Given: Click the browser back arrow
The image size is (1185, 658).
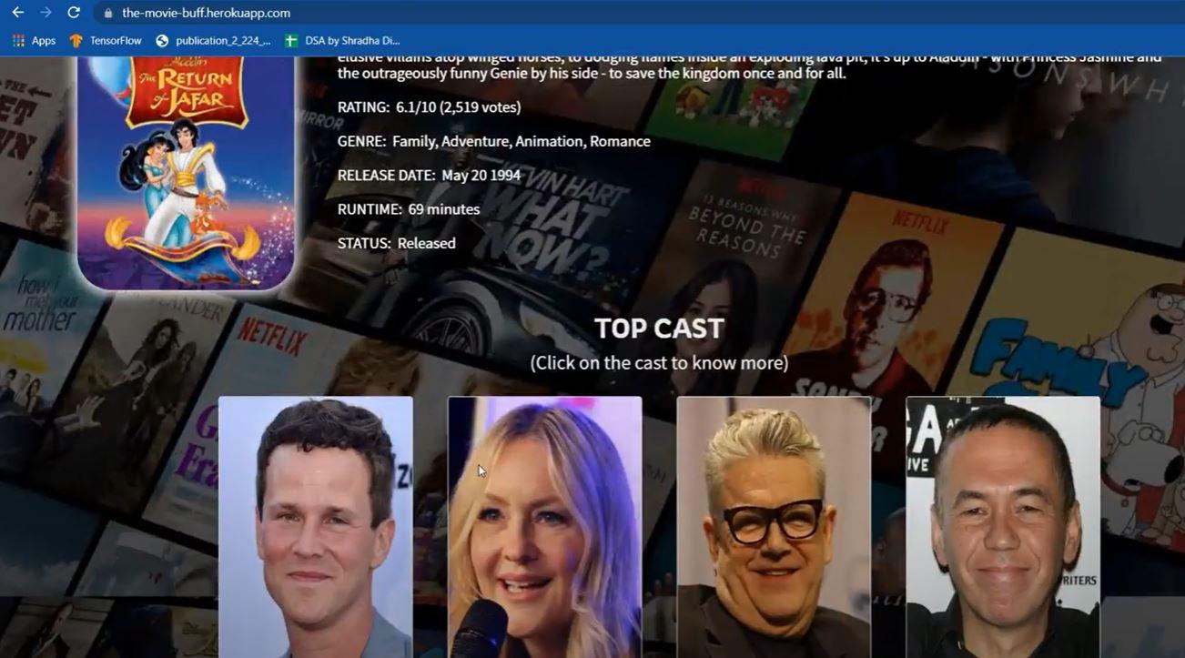Looking at the screenshot, I should [x=17, y=13].
